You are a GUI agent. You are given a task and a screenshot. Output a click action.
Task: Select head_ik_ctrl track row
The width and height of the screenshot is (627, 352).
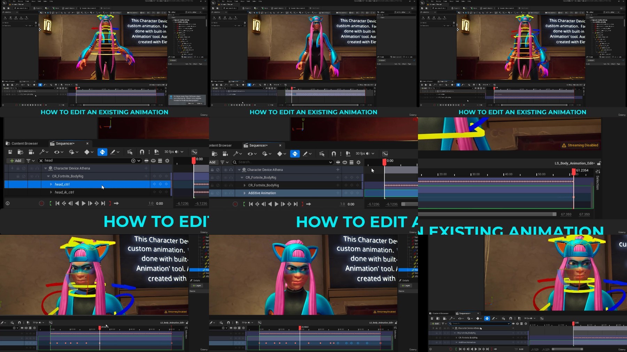click(x=88, y=192)
